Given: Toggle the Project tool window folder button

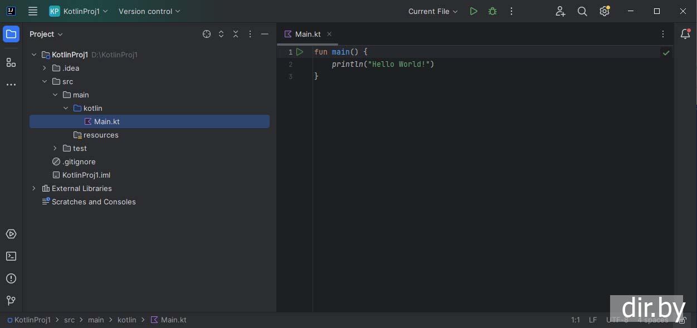Looking at the screenshot, I should point(11,34).
